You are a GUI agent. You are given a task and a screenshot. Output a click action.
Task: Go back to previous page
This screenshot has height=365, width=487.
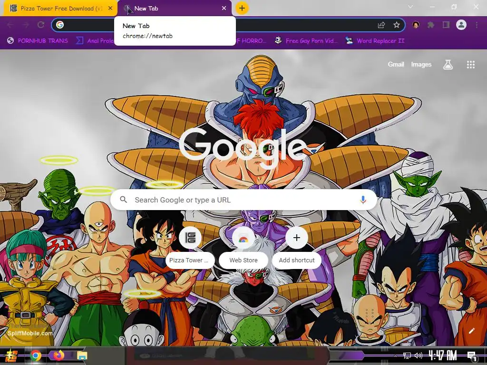(10, 25)
